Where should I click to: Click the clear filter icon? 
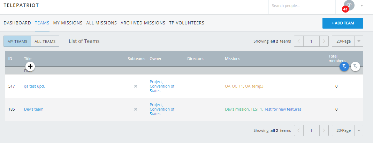click(x=355, y=66)
